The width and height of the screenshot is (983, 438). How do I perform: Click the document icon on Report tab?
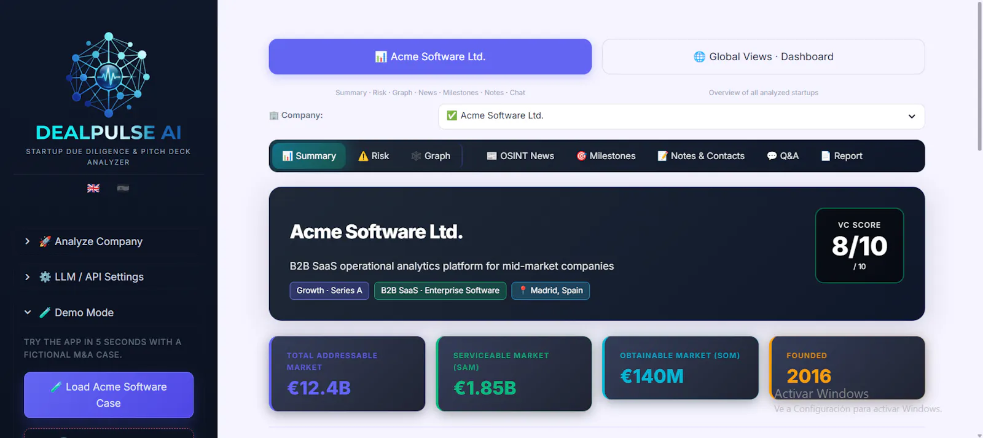click(x=826, y=156)
